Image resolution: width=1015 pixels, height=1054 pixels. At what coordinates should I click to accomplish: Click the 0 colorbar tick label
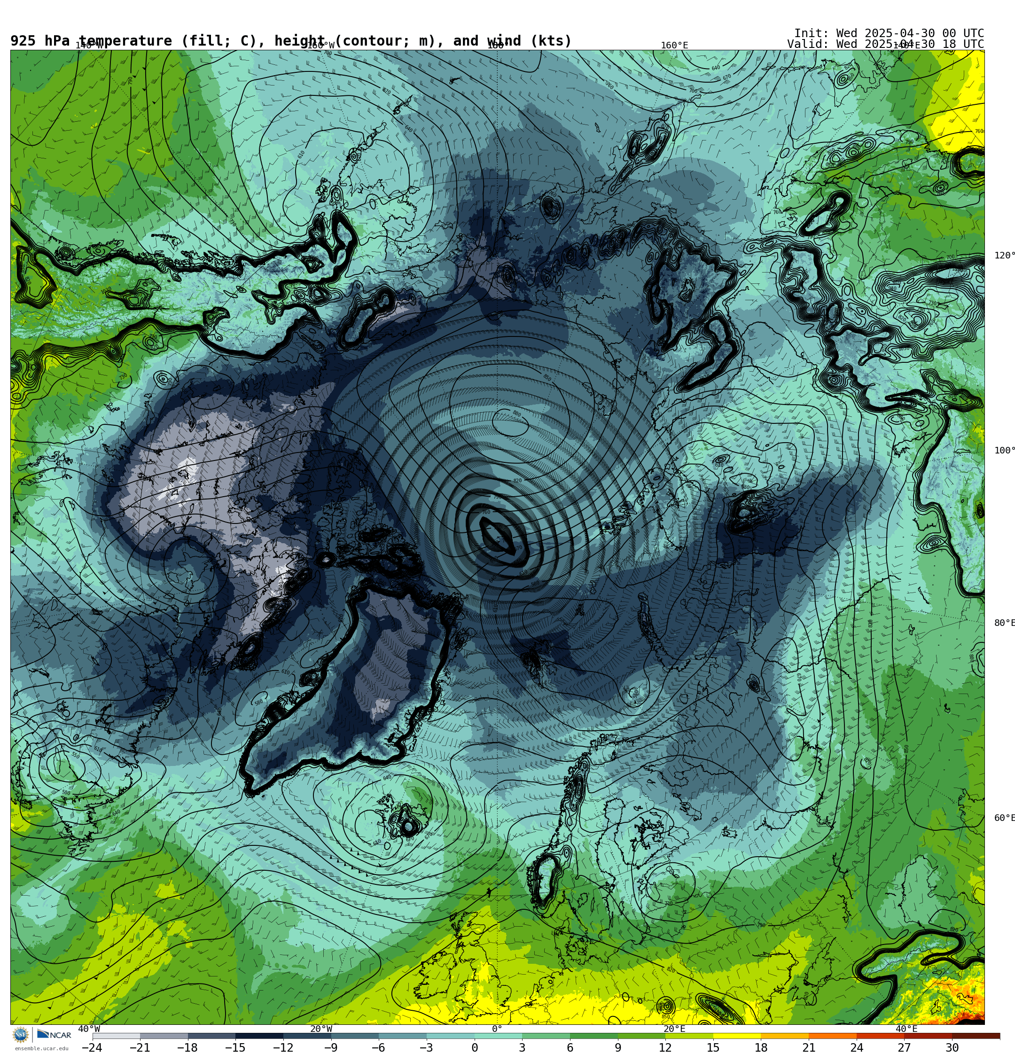tap(475, 1047)
